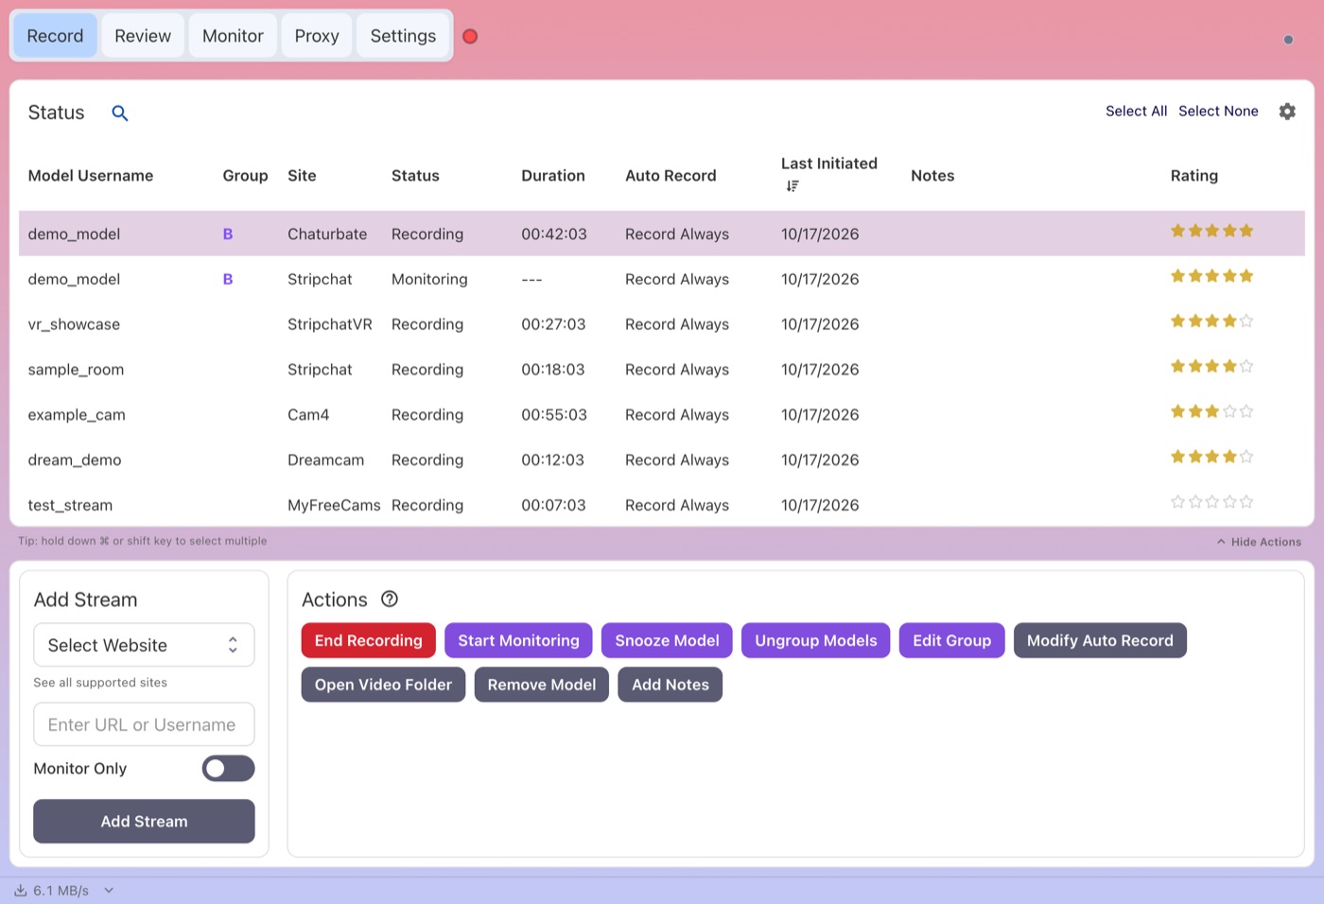Screen dimensions: 1324x904
Task: Open the Select Website dropdown
Action: [144, 645]
